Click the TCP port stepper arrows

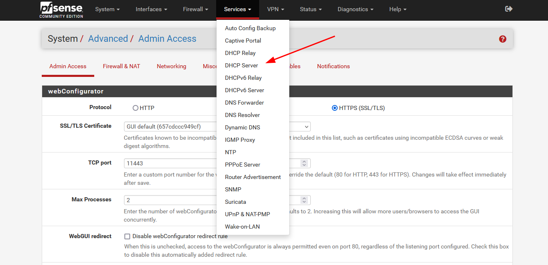coord(304,163)
